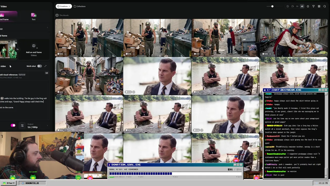Filter creations by images icon
The width and height of the screenshot is (330, 186).
click(288, 6)
